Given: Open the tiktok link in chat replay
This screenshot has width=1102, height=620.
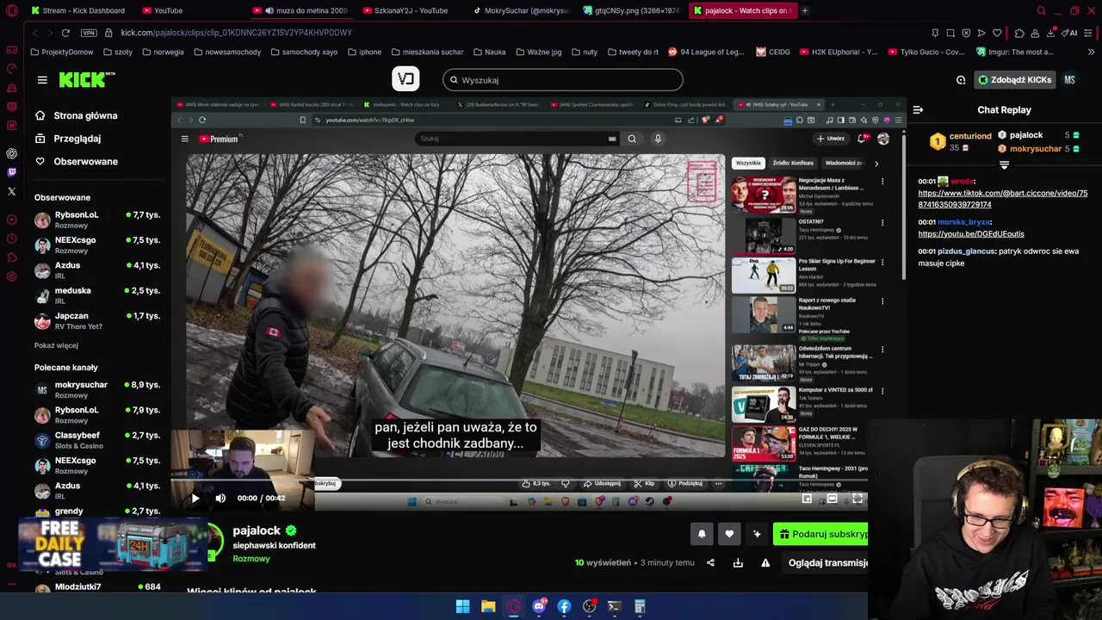Looking at the screenshot, I should pos(1002,199).
